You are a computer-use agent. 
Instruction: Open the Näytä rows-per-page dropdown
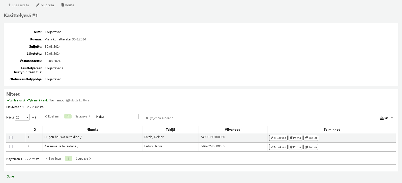(x=22, y=117)
